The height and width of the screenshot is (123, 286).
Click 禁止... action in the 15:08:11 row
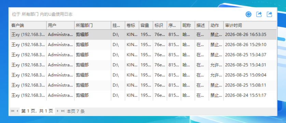tap(216, 85)
